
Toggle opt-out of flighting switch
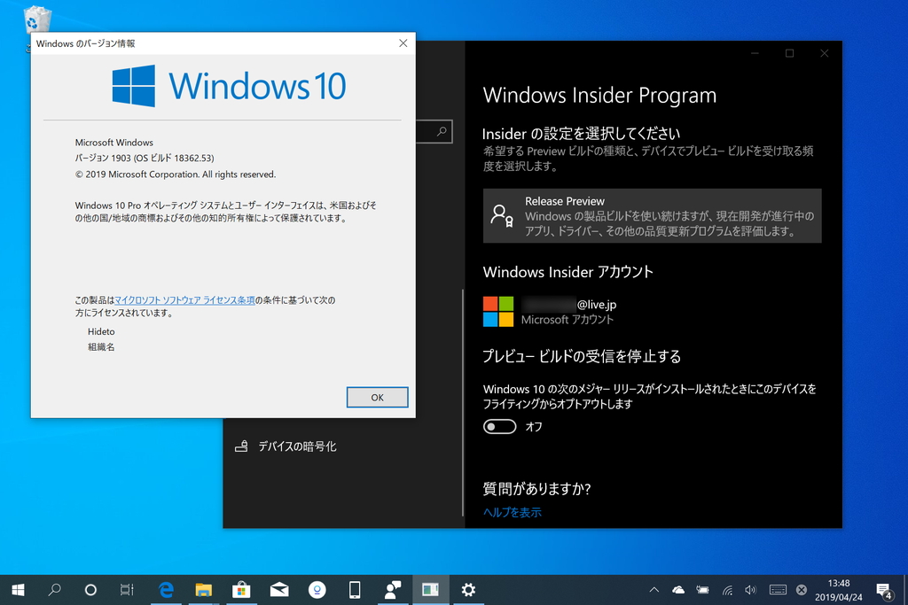(499, 426)
